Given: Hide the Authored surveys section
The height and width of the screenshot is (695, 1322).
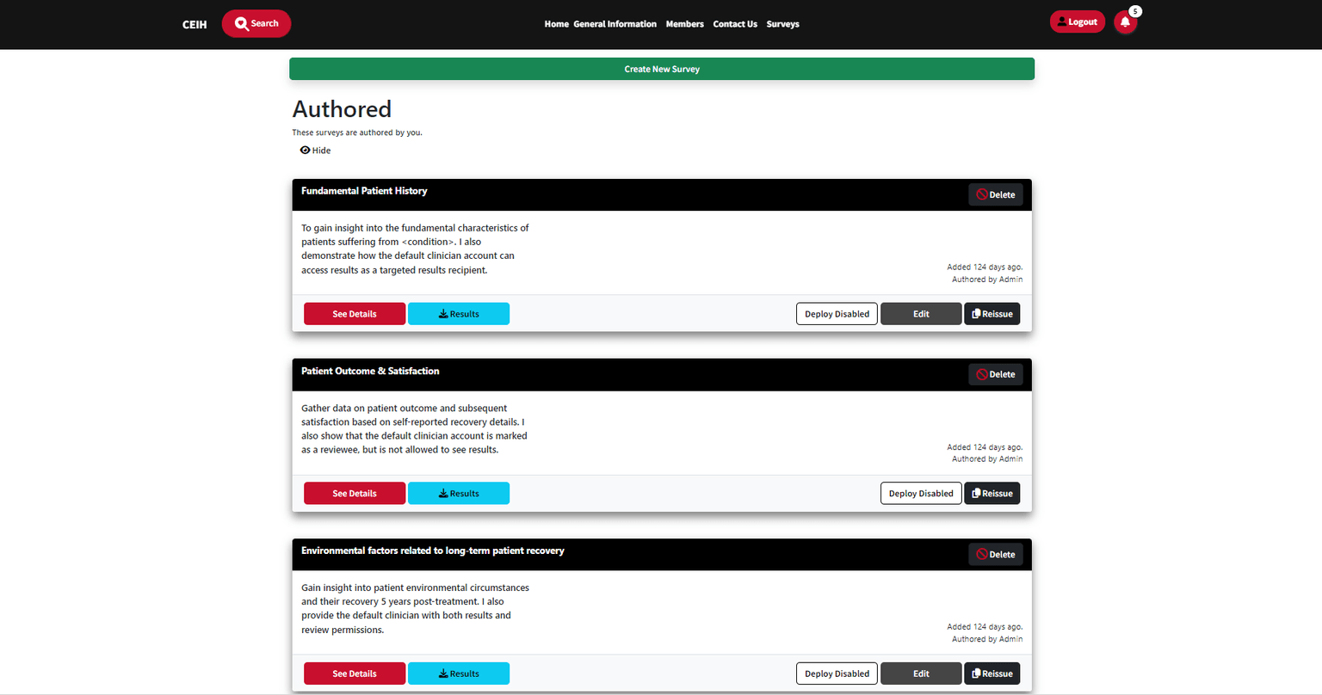Looking at the screenshot, I should click(315, 151).
